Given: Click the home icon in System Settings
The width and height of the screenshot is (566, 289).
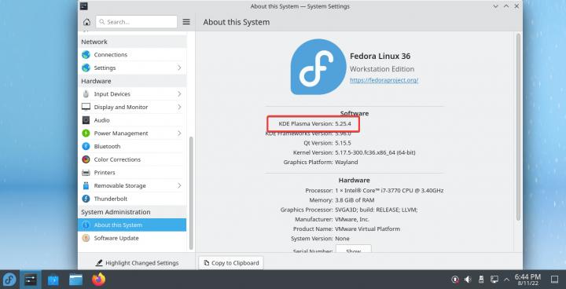Looking at the screenshot, I should click(86, 22).
